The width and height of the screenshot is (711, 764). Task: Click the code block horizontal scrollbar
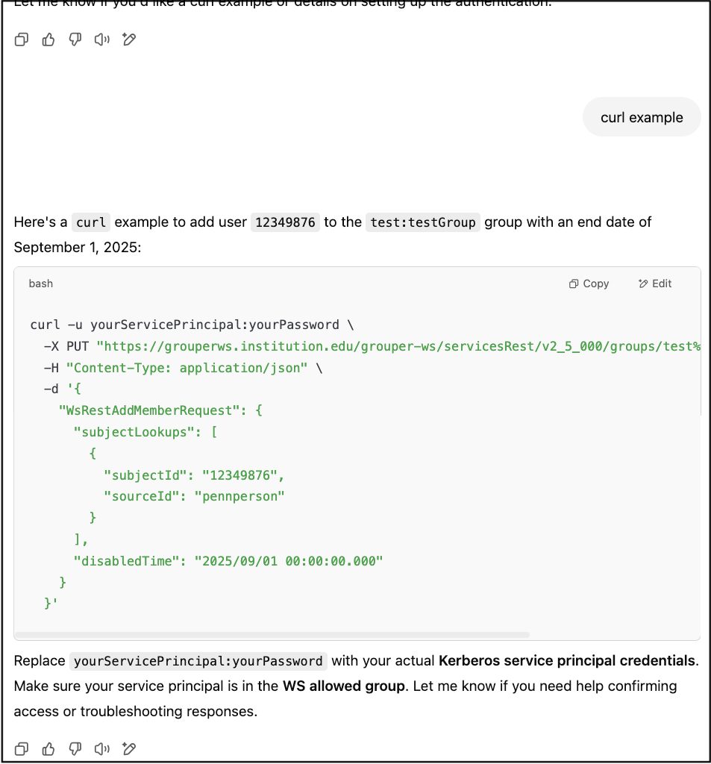[x=272, y=635]
